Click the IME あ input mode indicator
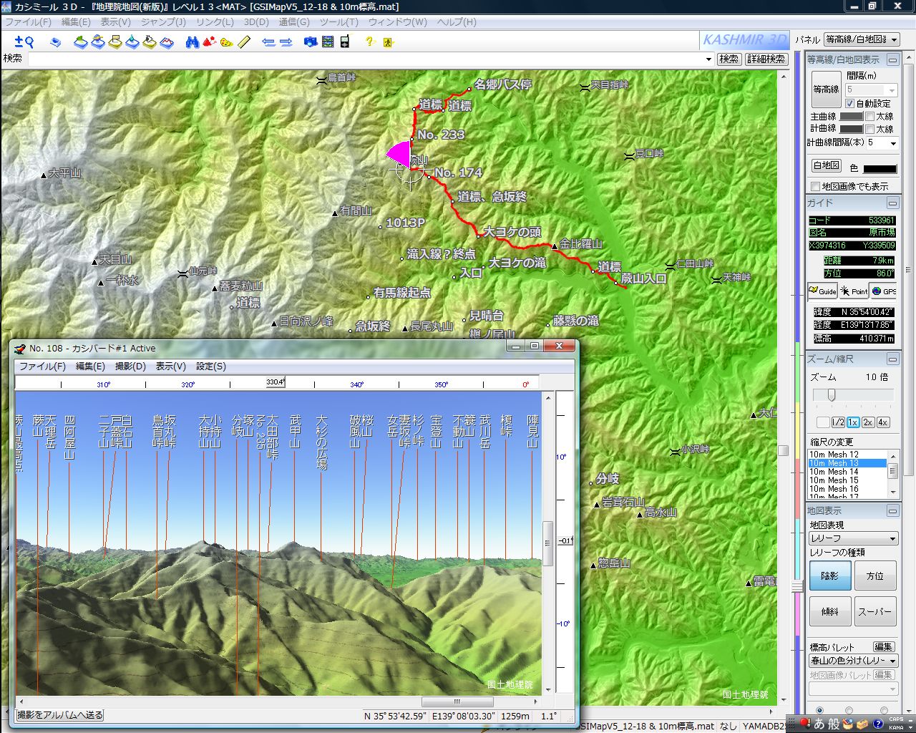 click(x=819, y=724)
